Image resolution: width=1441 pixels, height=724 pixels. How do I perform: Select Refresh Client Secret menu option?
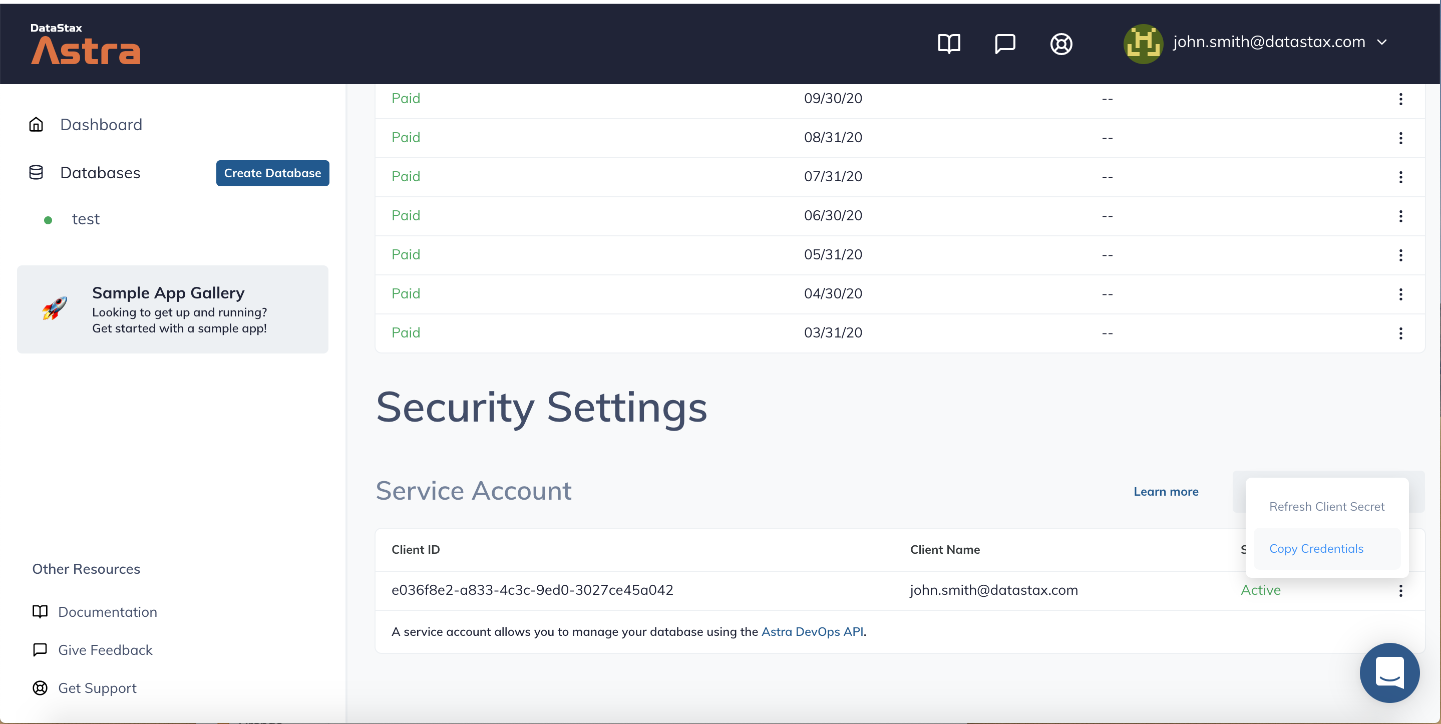(1326, 506)
